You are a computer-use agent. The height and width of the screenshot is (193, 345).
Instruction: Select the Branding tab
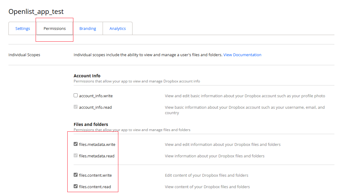coord(88,28)
